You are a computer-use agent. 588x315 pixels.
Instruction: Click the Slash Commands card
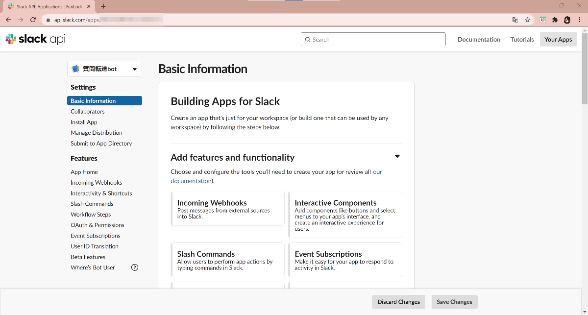coord(228,260)
